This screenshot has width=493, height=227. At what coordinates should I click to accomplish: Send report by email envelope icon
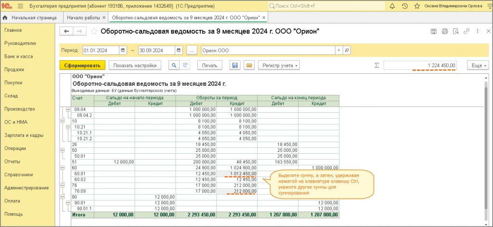point(249,66)
